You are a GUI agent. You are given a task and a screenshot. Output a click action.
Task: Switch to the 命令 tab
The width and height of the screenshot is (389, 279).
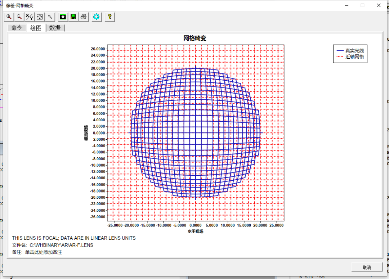[x=17, y=28]
